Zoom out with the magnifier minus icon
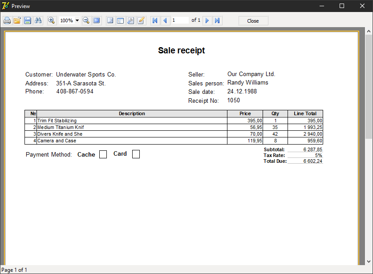The width and height of the screenshot is (373, 274). [x=86, y=20]
